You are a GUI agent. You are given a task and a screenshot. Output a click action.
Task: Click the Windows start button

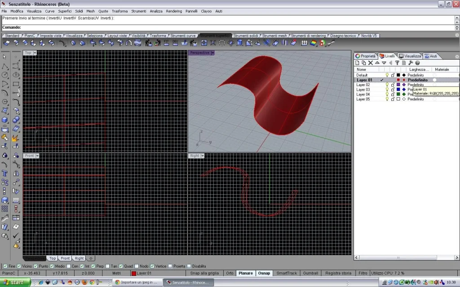point(15,283)
